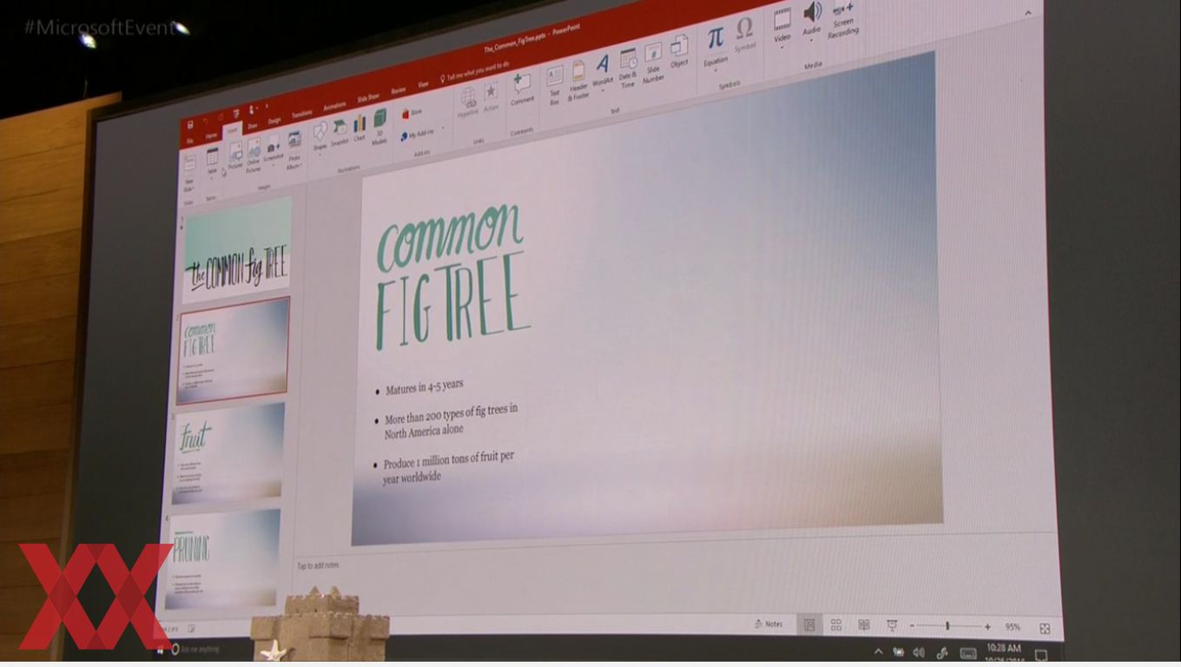Viewport: 1181px width, 667px height.
Task: Select the 'fruit' slide thumbnail
Action: (228, 452)
